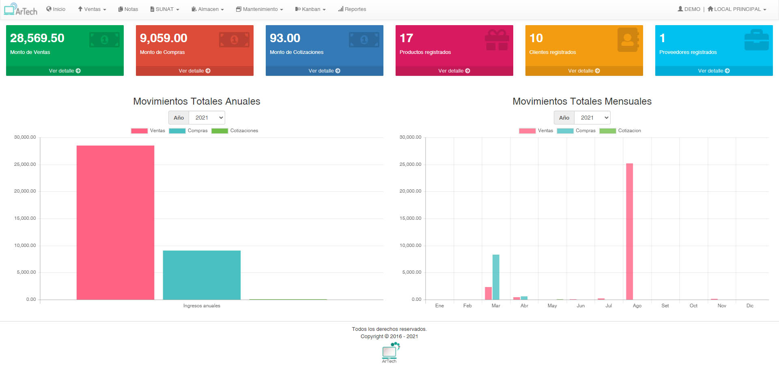Open the Almacen menu

click(x=208, y=9)
